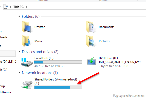Click the Z: drive usage bar
146x99 pixels.
coord(58,87)
